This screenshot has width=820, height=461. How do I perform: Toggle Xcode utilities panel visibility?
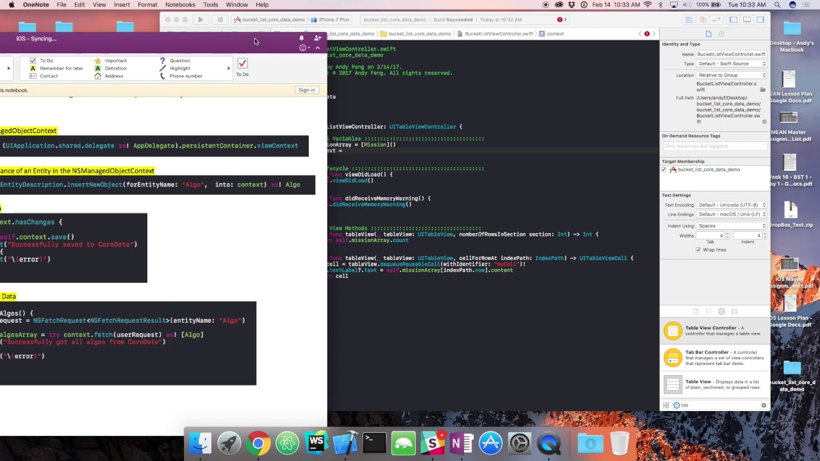760,20
